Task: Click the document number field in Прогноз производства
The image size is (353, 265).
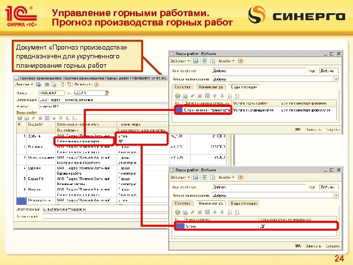Action: [x=51, y=93]
